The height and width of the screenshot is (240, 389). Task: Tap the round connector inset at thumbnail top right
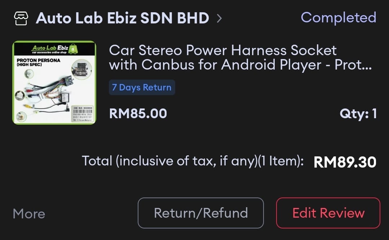[81, 70]
